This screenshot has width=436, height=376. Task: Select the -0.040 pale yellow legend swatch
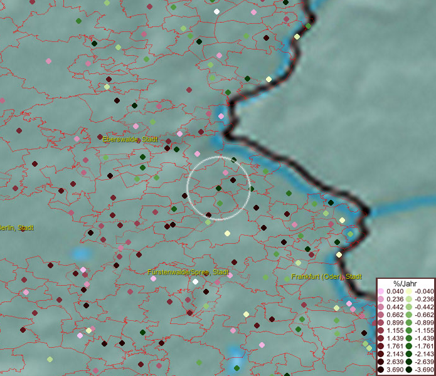click(408, 291)
